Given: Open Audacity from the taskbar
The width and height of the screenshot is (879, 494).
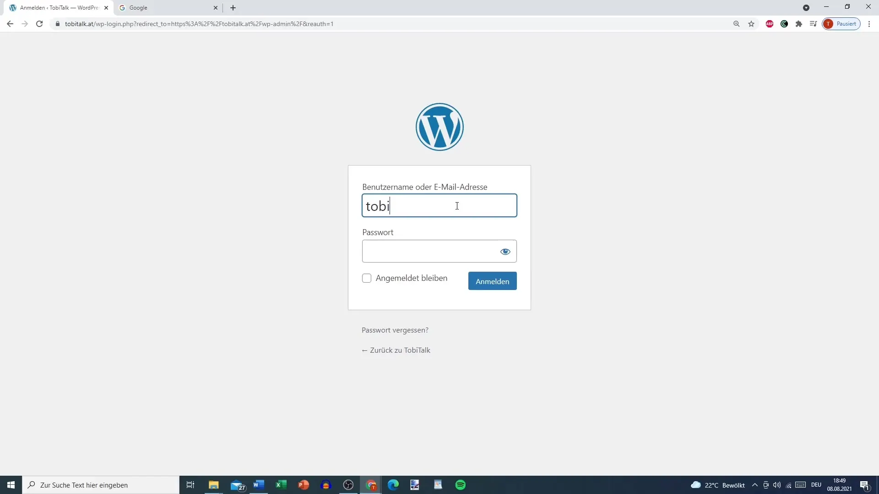Looking at the screenshot, I should point(326,485).
